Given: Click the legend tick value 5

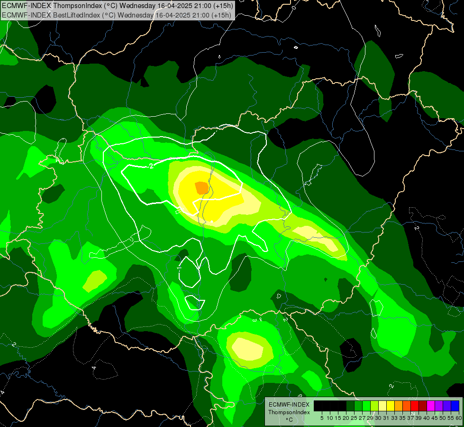Looking at the screenshot, I should point(322,418).
